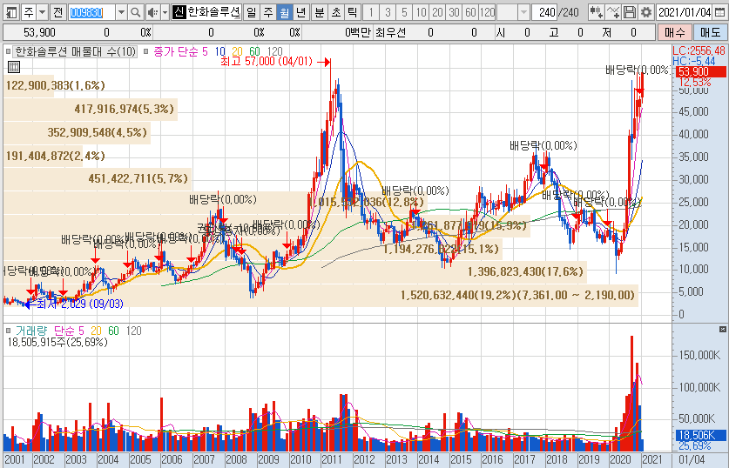Image resolution: width=729 pixels, height=468 pixels.
Task: Click the LC:2556.48 indicator text
Action: point(699,50)
